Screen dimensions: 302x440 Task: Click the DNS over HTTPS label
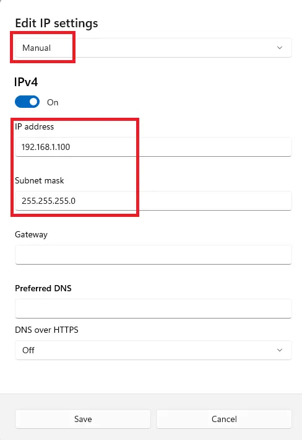(46, 330)
